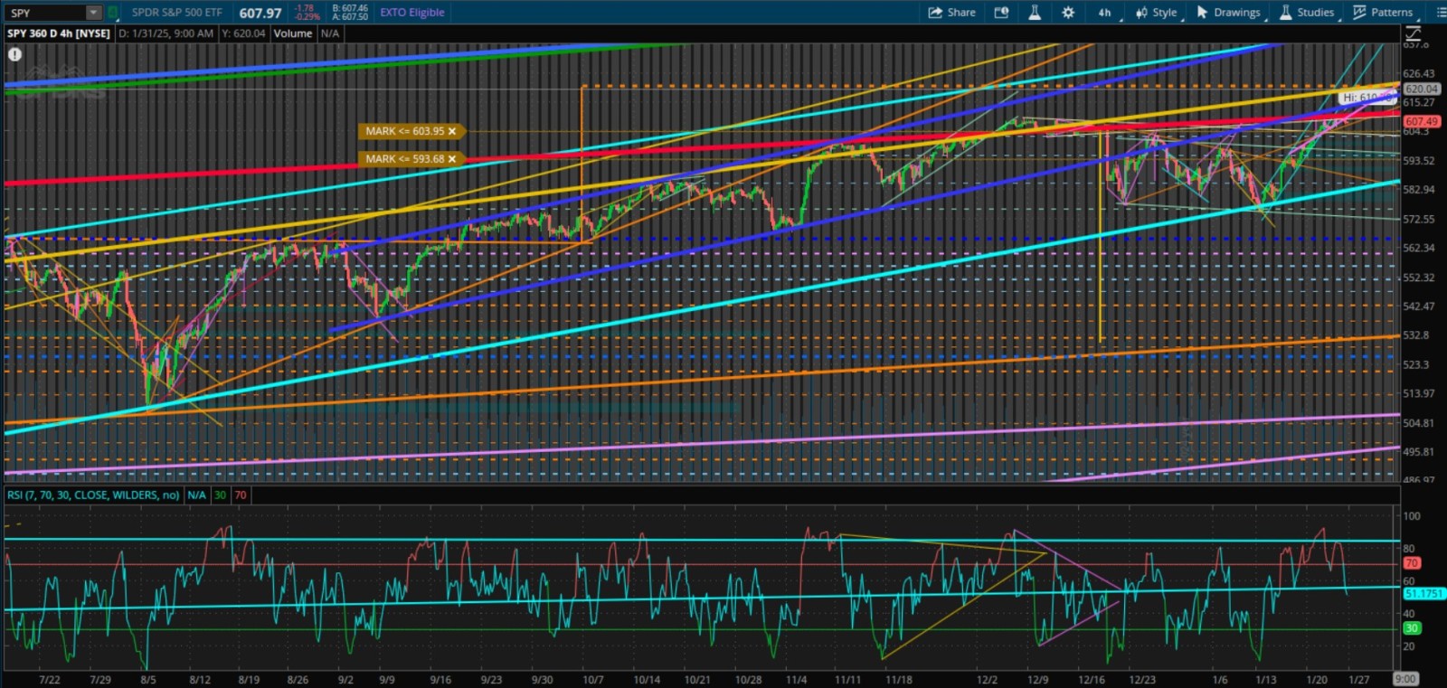1447x688 pixels.
Task: Click the B: 607.46 bid quote
Action: [350, 8]
